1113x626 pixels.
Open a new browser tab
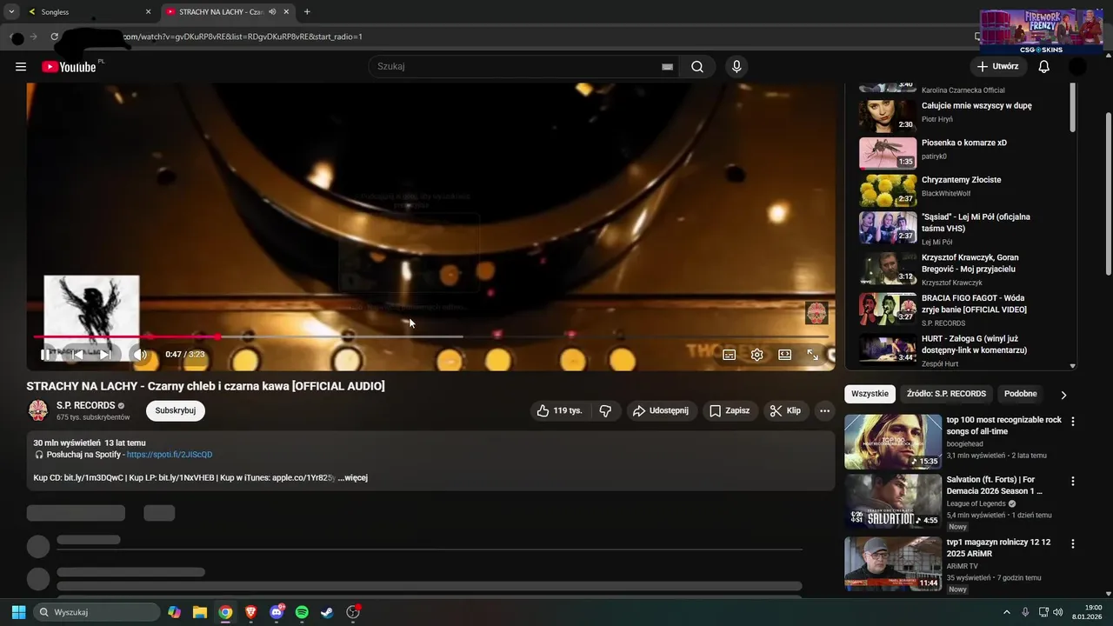click(x=307, y=12)
